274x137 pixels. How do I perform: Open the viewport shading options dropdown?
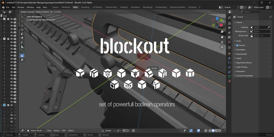(223, 130)
